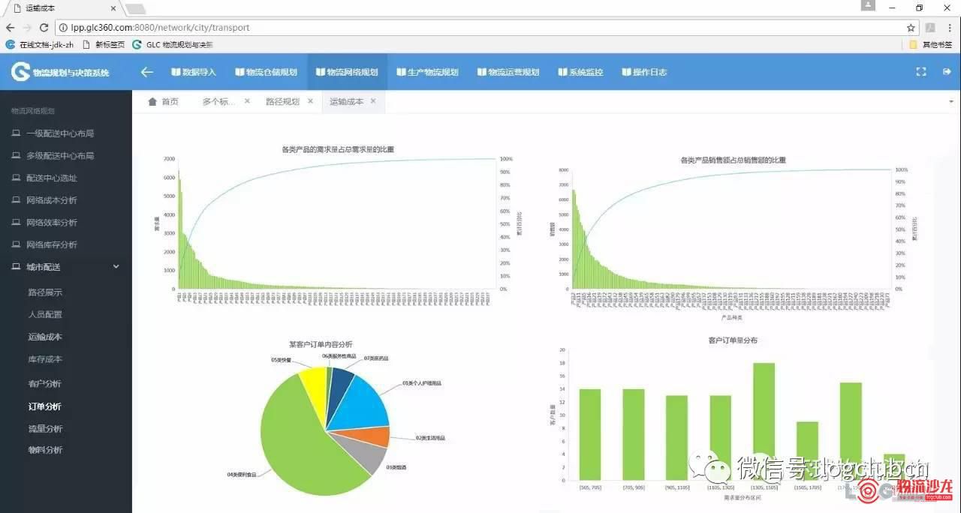
Task: Click the logout icon at header right
Action: [947, 72]
